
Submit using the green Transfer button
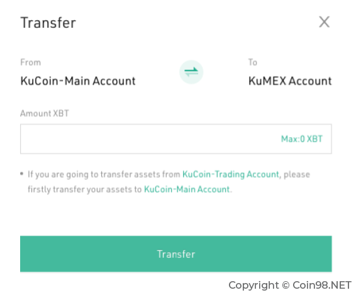[x=176, y=253]
